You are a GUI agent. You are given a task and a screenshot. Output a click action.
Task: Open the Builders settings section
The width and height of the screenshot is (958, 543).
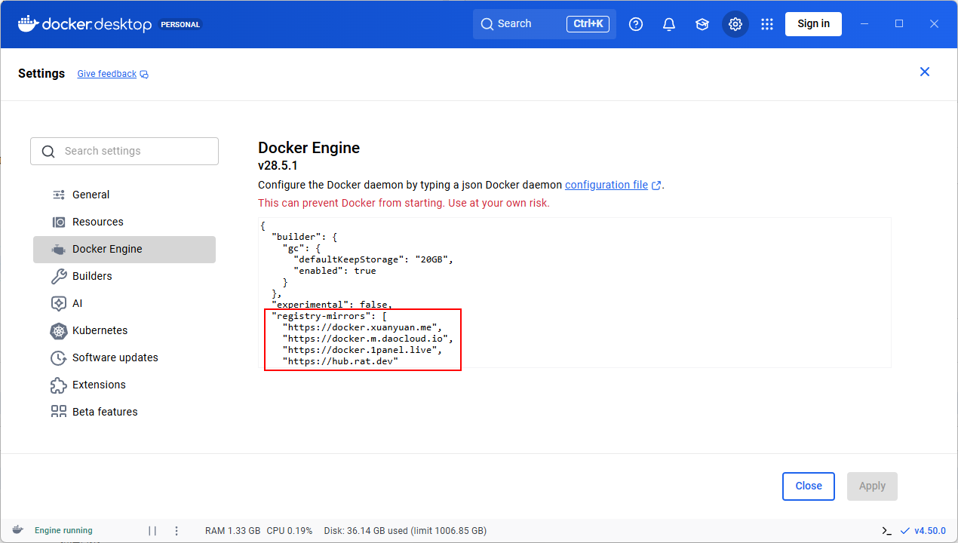(x=124, y=276)
